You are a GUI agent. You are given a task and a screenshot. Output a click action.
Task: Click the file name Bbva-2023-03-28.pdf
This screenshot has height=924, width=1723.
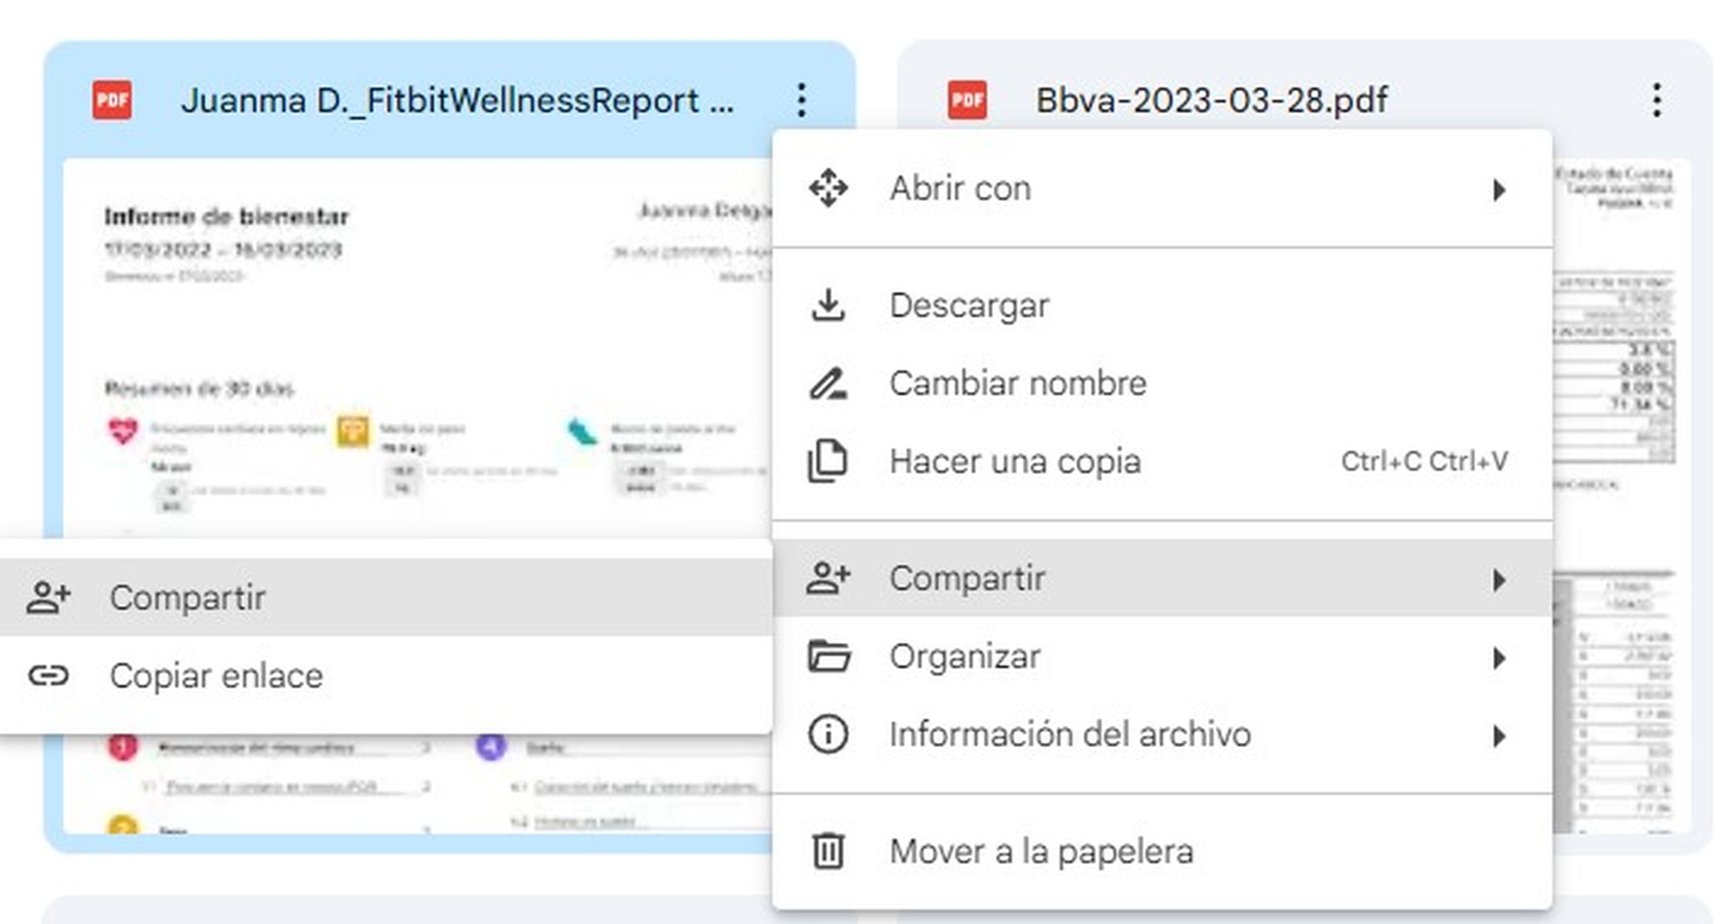coord(1211,101)
